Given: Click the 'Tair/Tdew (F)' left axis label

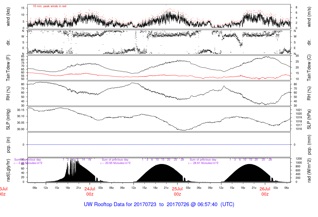Looking at the screenshot, I should 8,68.
